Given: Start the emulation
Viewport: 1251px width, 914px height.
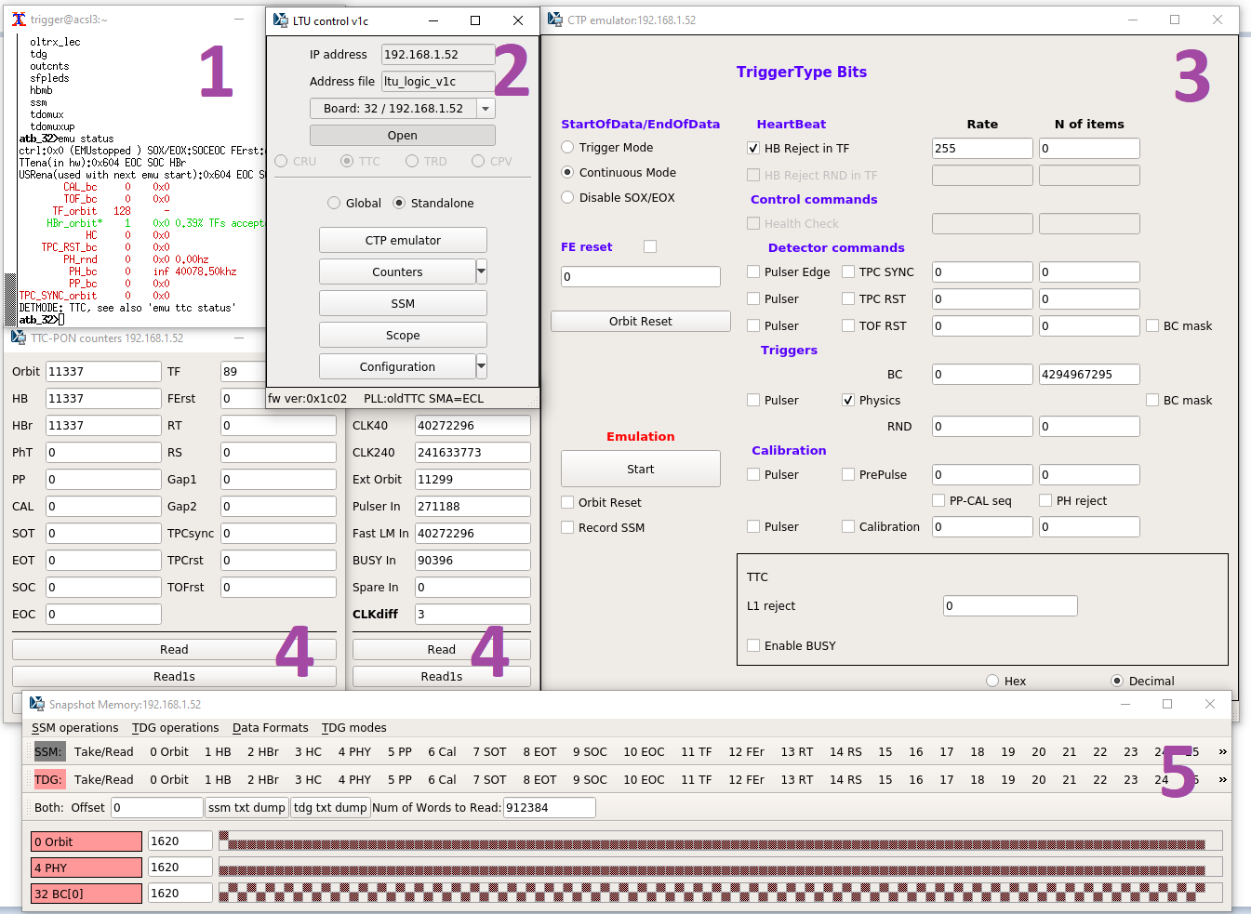Looking at the screenshot, I should [x=641, y=469].
